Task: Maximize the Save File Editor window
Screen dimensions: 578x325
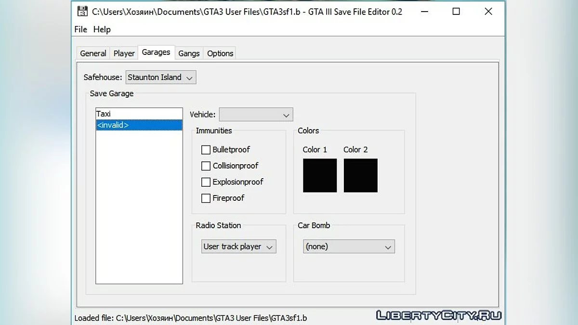Action: tap(456, 12)
